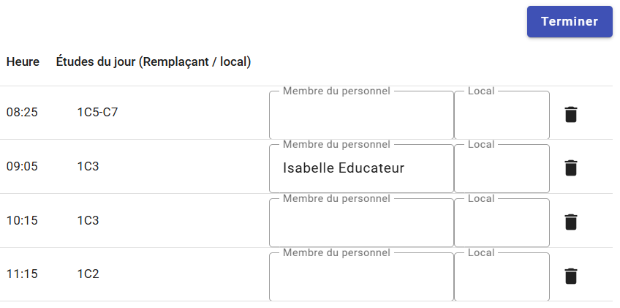The height and width of the screenshot is (308, 620).
Task: Delete the 09:05 1C3 study row
Action: coord(571,168)
